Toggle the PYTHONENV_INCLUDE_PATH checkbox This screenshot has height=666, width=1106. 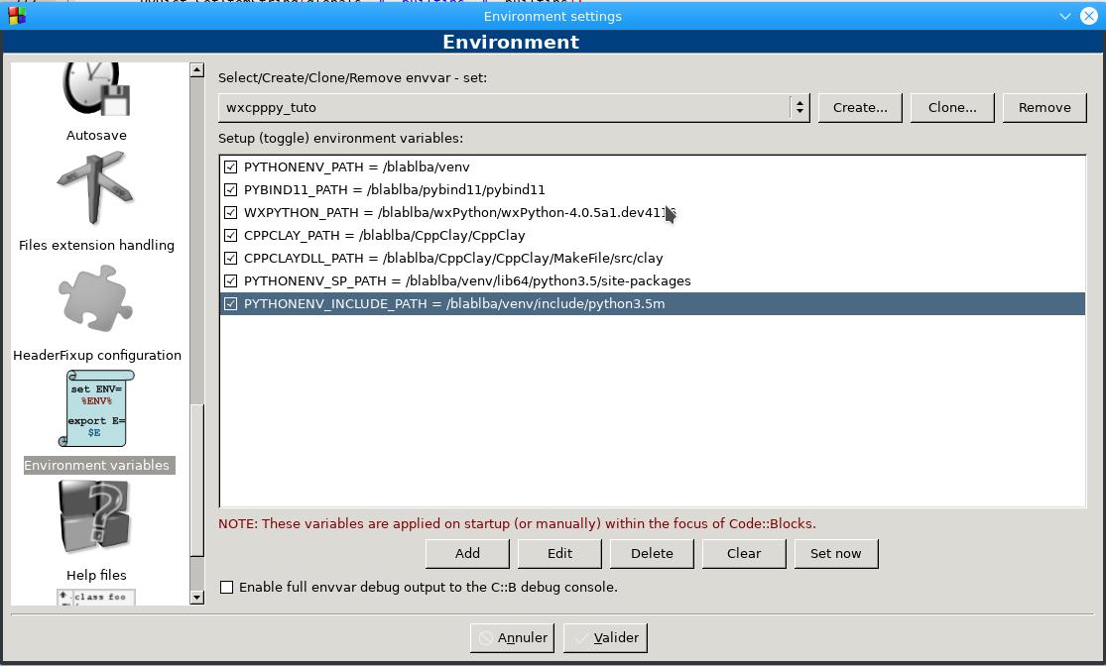click(231, 303)
